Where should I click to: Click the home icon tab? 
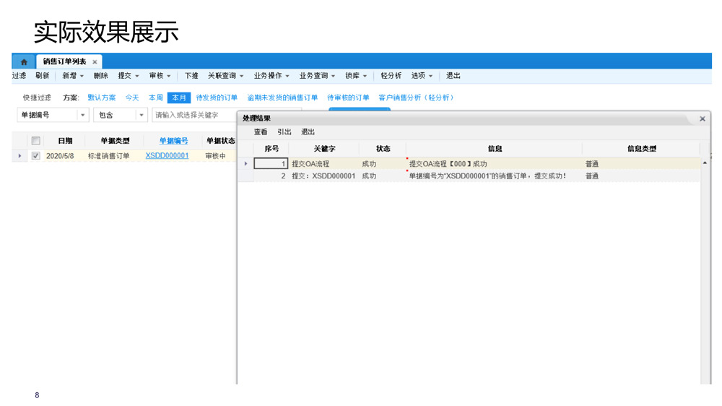pyautogui.click(x=24, y=61)
